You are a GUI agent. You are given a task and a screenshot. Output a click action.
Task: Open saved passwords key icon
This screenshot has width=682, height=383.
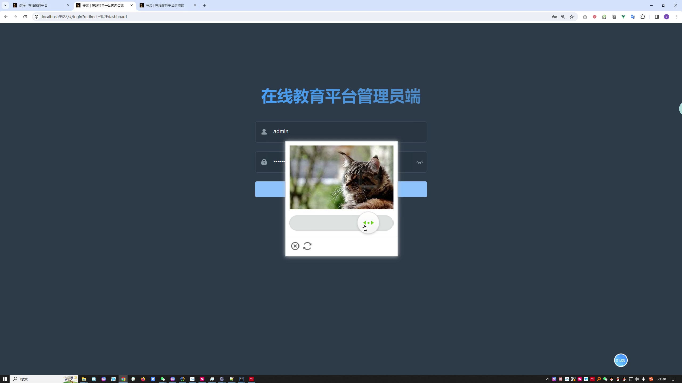[555, 17]
